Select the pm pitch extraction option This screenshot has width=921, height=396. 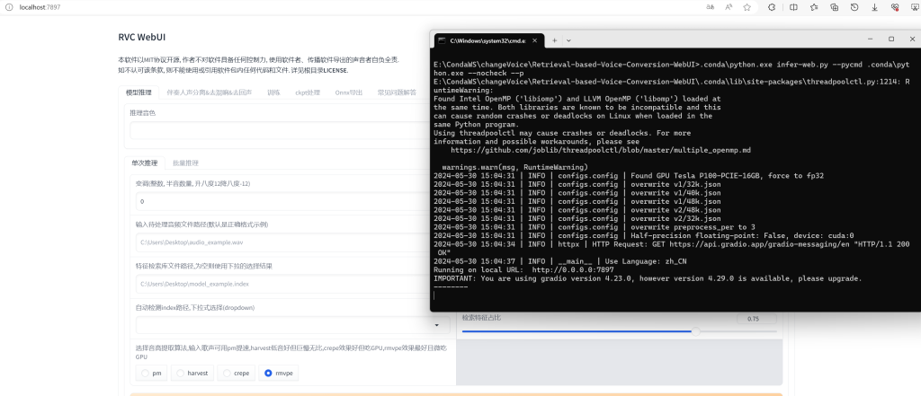tap(151, 374)
